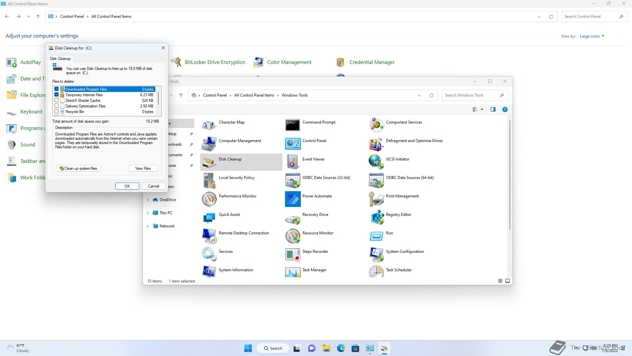Open Color Management link
Screen dimensions: 632x356
tap(289, 62)
